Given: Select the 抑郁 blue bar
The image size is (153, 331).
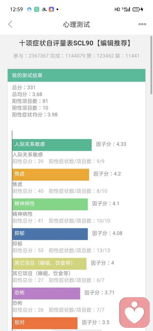Looking at the screenshot, I should 50,234.
